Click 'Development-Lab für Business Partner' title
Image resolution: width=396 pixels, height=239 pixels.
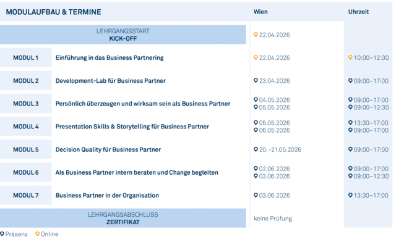pyautogui.click(x=111, y=81)
